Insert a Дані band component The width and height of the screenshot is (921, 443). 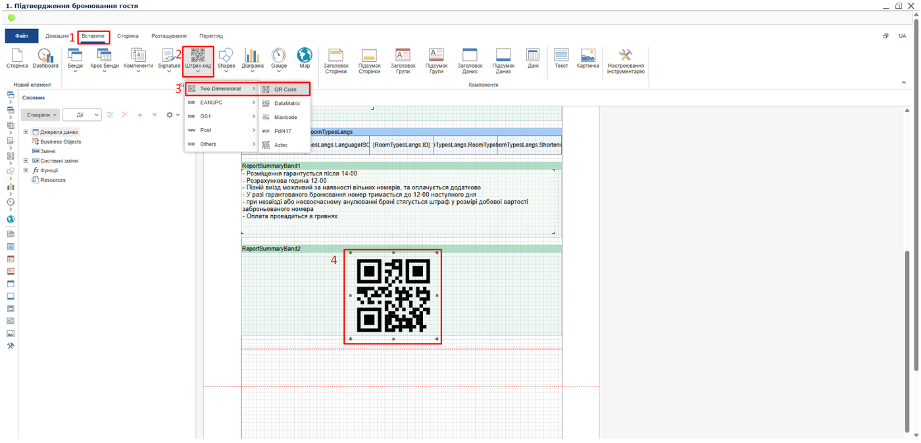(533, 59)
